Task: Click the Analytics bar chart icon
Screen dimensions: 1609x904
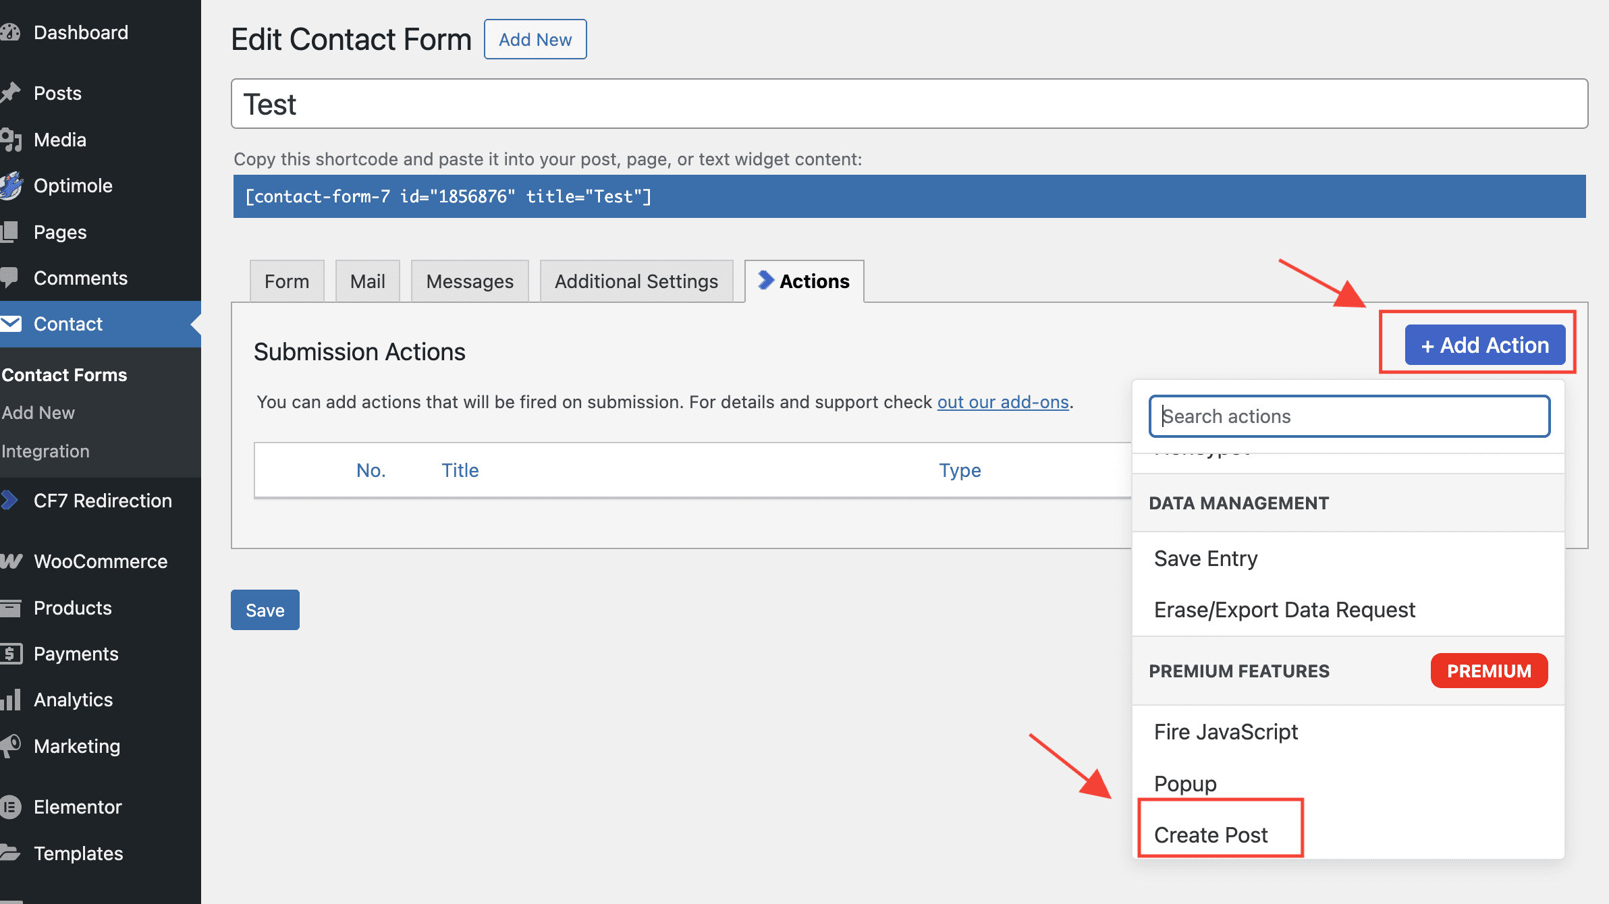Action: 10,700
